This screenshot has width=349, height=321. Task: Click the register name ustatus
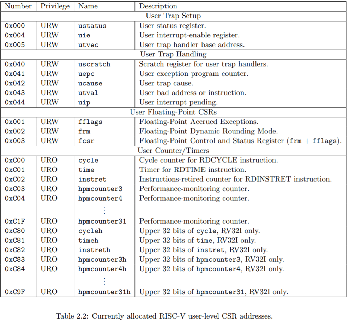92,26
